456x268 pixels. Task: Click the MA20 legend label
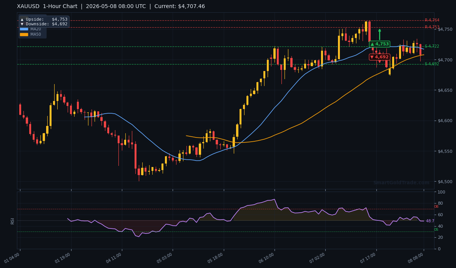coord(35,29)
